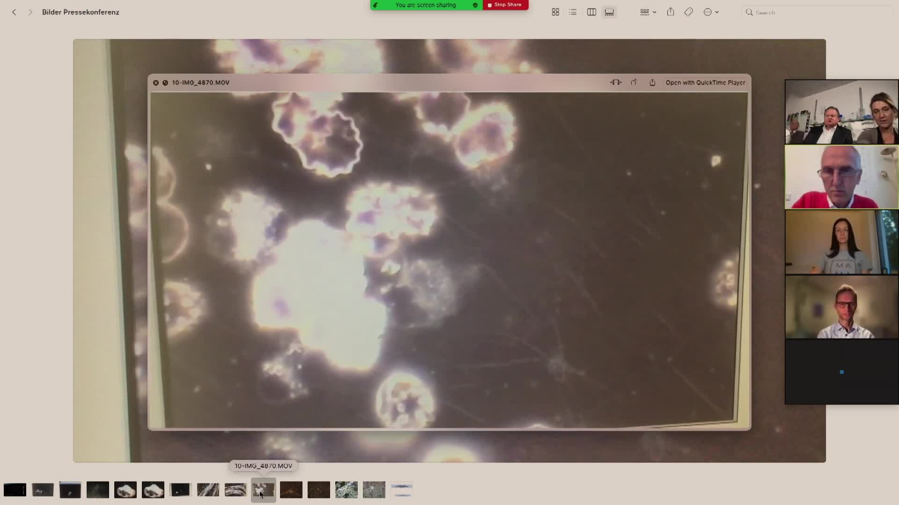
Task: Click the Quick Look share icon
Action: (x=652, y=82)
